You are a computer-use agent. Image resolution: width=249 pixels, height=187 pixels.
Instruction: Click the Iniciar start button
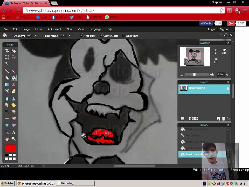coord(8,183)
